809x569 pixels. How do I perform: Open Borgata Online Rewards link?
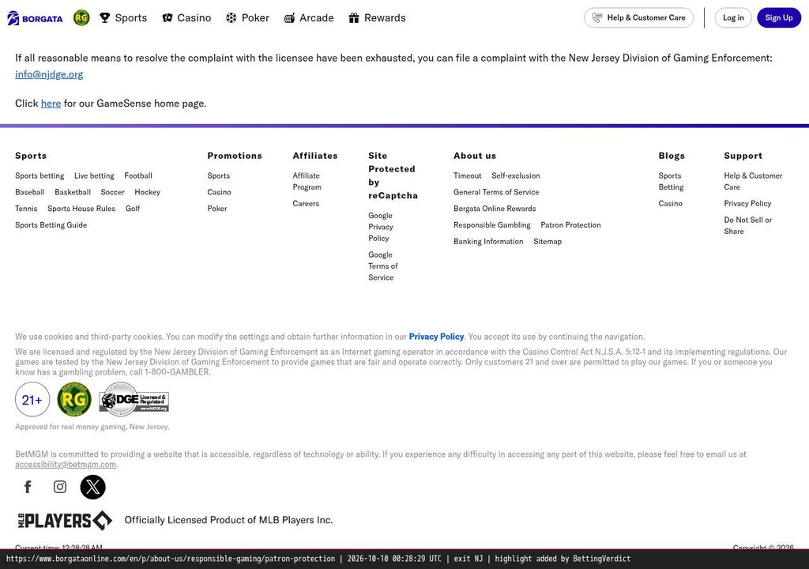click(x=495, y=209)
